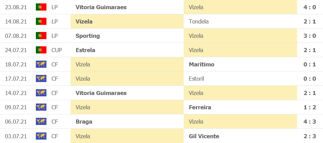Click the CUP competition label
Image resolution: width=323 pixels, height=143 pixels.
[57, 50]
